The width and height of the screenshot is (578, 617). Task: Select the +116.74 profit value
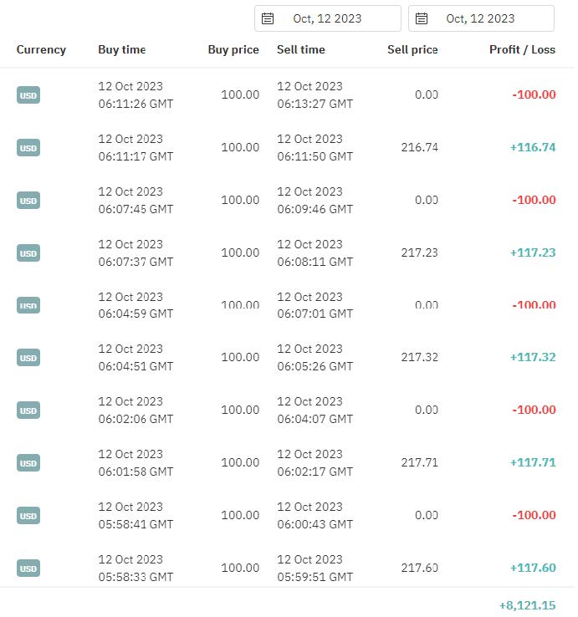point(533,147)
